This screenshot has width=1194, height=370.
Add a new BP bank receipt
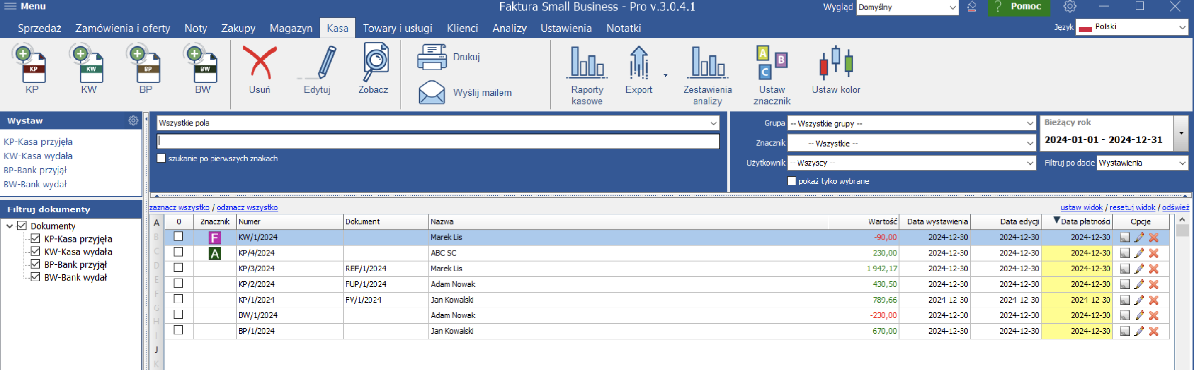click(x=145, y=68)
